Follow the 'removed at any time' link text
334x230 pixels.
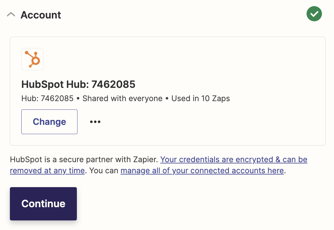tap(47, 170)
